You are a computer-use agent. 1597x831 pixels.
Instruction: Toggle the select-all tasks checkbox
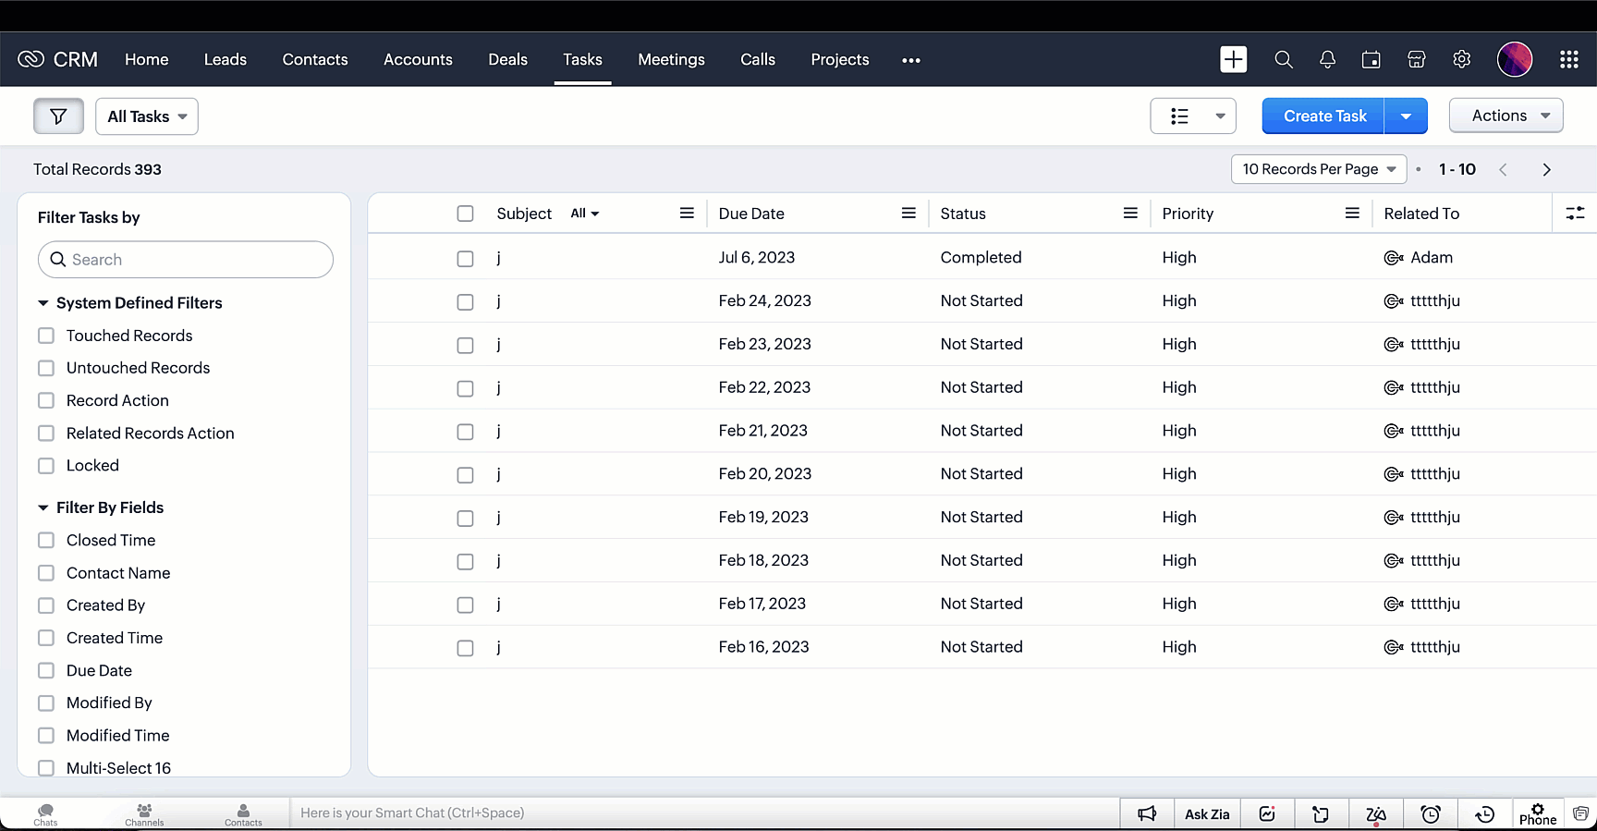point(465,214)
